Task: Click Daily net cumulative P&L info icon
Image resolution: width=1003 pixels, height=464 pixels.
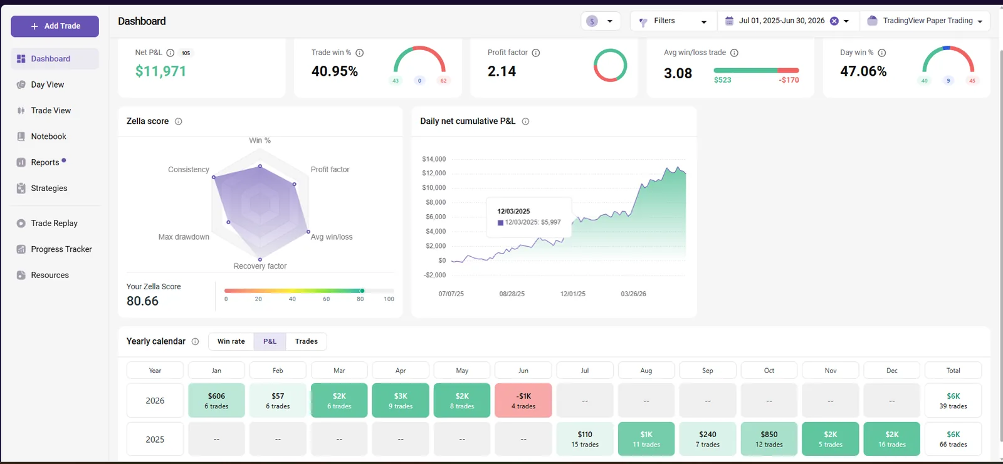Action: tap(525, 121)
